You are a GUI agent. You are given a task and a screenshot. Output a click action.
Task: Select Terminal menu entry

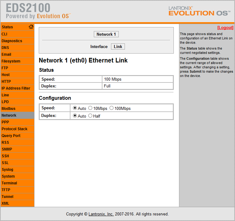tap(18, 183)
